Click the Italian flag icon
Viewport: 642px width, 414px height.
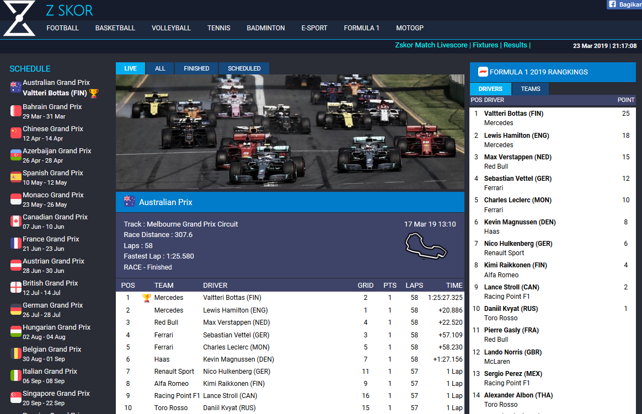(15, 377)
